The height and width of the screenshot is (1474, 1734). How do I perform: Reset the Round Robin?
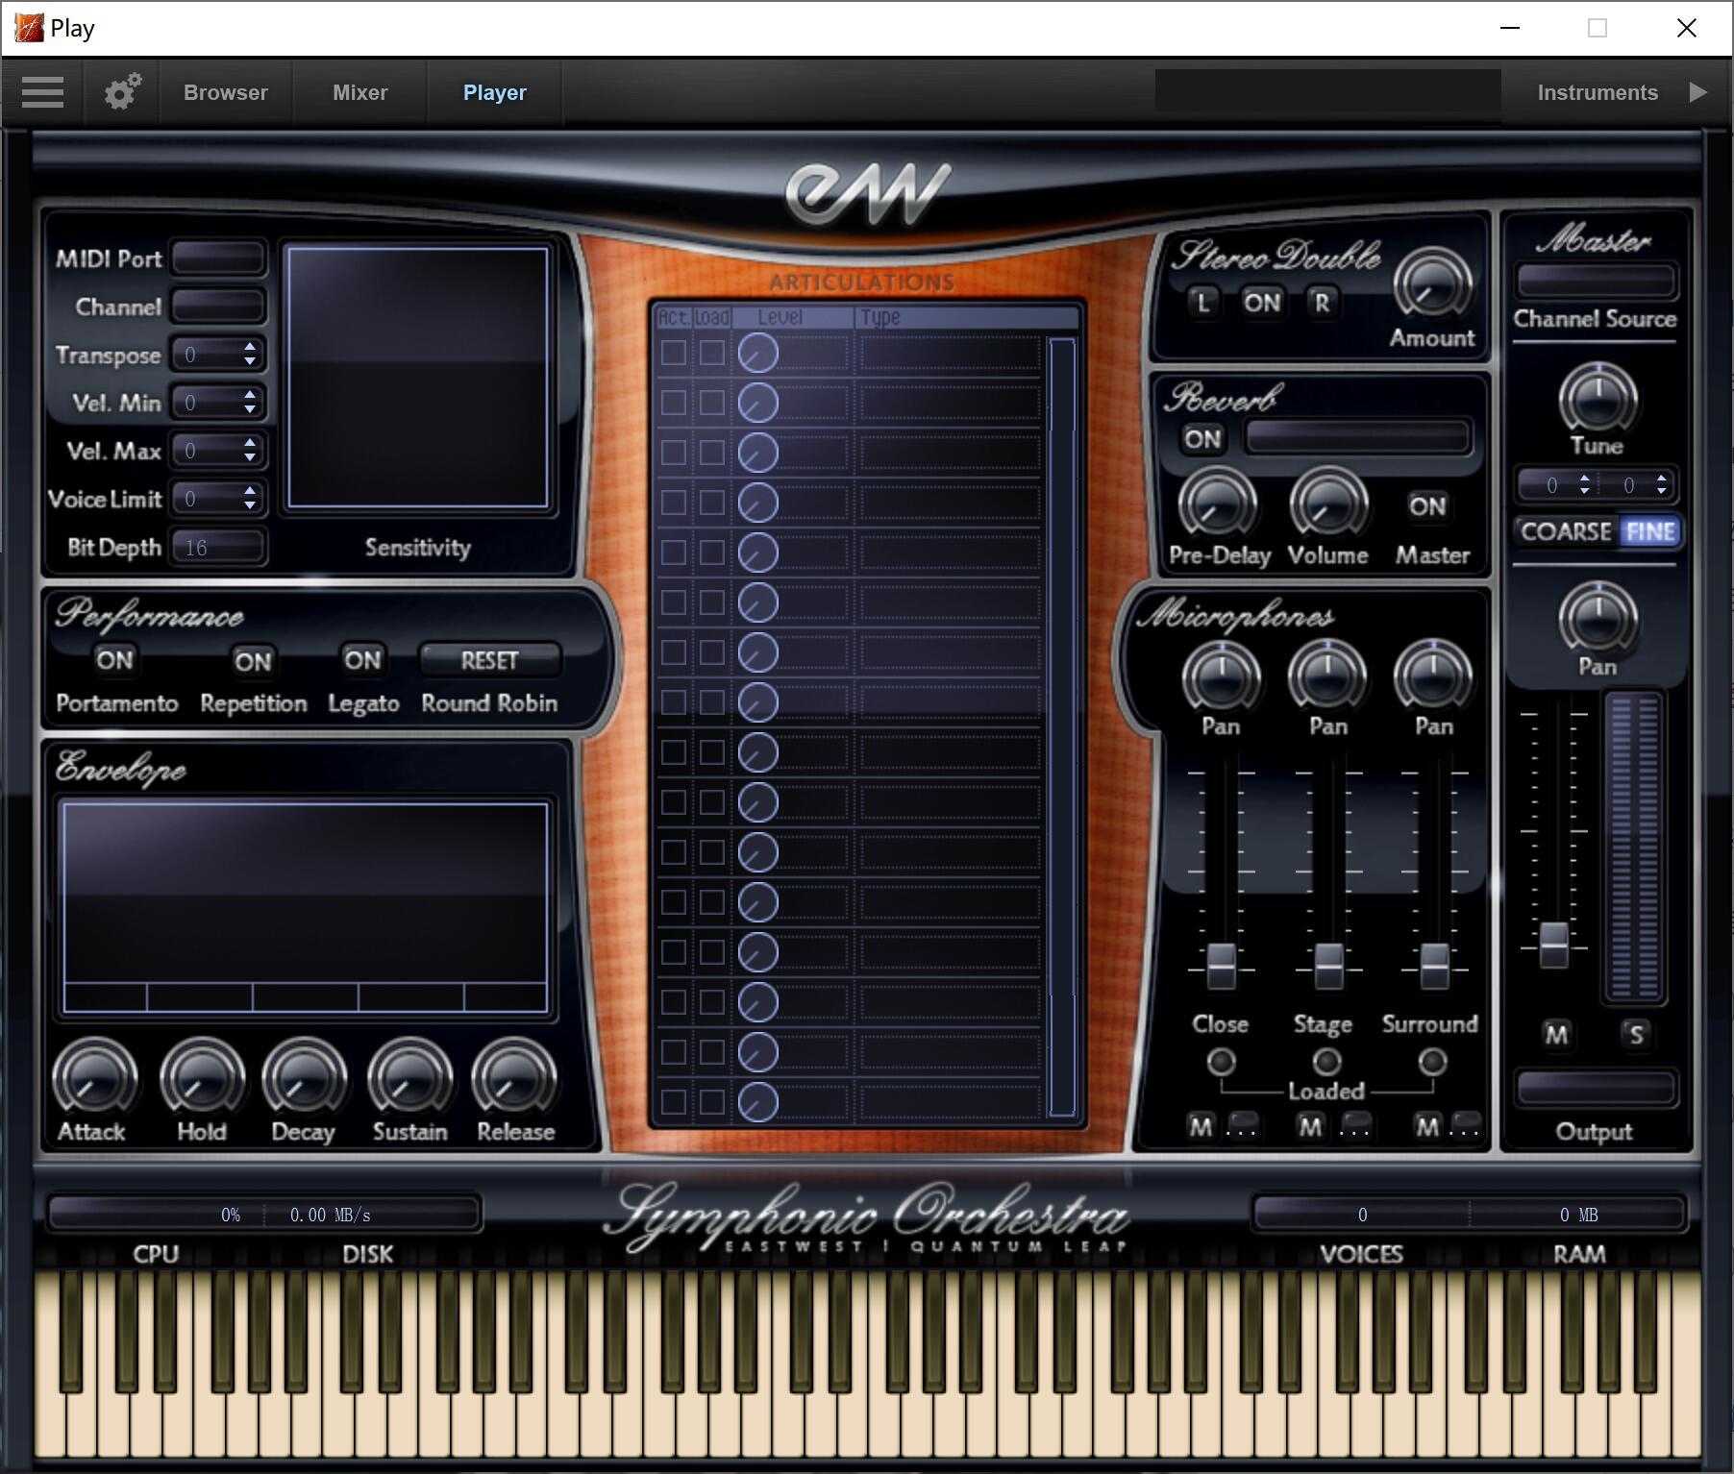click(489, 660)
